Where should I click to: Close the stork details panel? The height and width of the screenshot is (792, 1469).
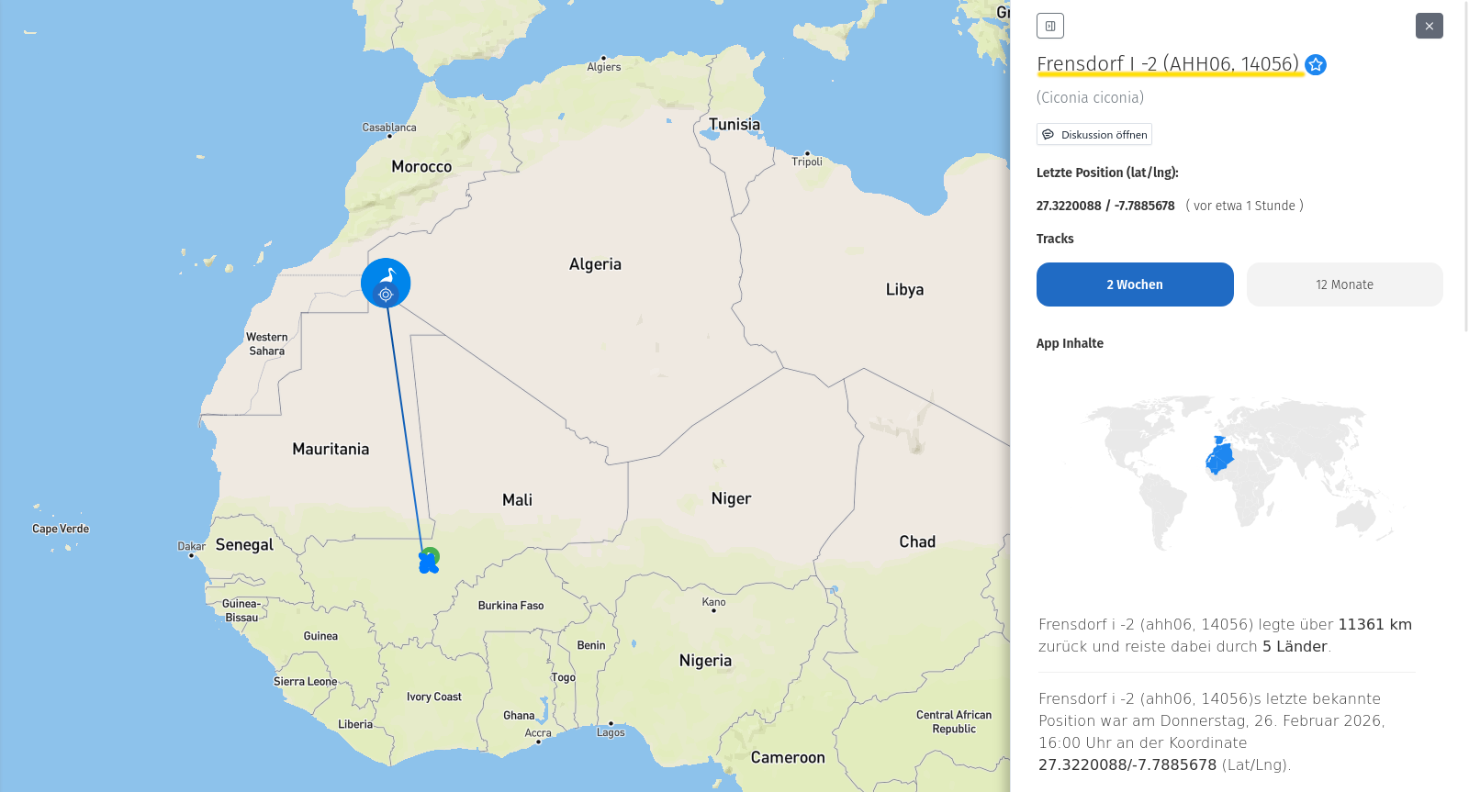coord(1429,26)
